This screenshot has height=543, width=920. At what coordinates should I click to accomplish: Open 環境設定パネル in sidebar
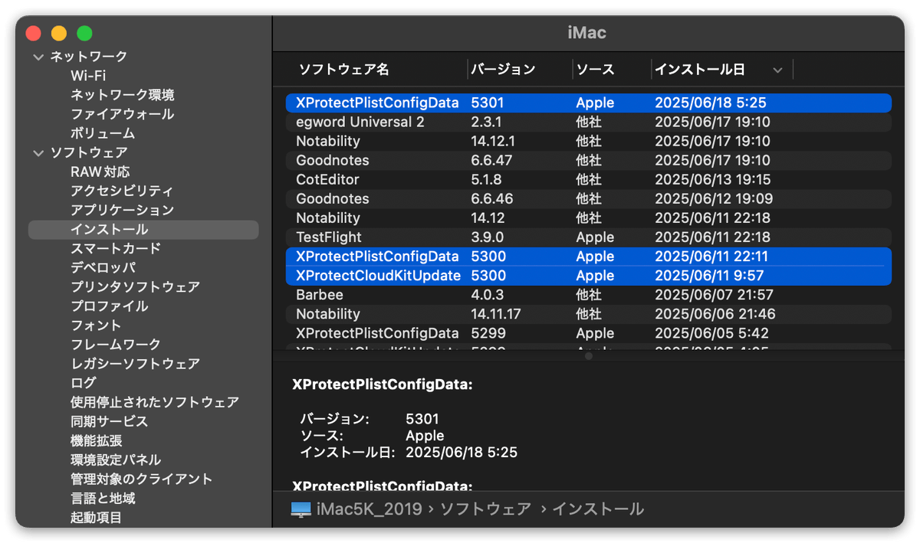click(x=116, y=460)
